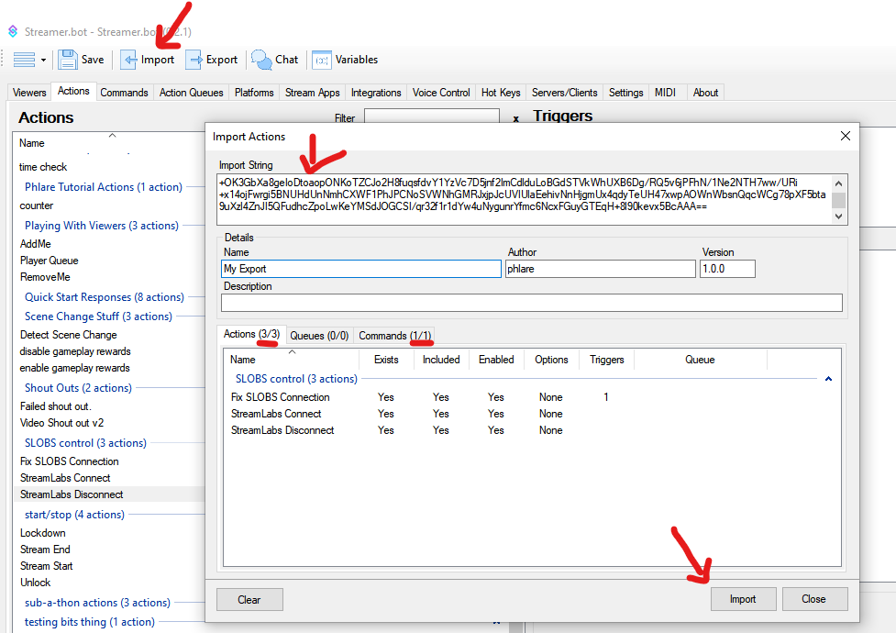Click the Save floppy disk icon

click(x=69, y=60)
